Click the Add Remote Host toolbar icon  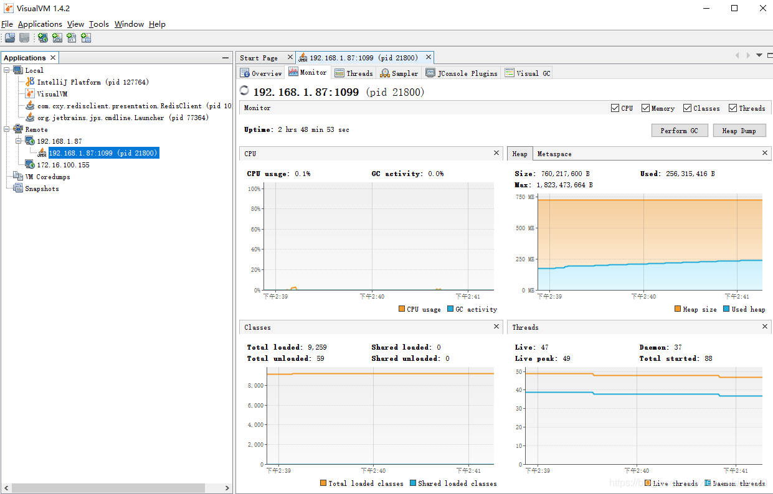[x=43, y=38]
